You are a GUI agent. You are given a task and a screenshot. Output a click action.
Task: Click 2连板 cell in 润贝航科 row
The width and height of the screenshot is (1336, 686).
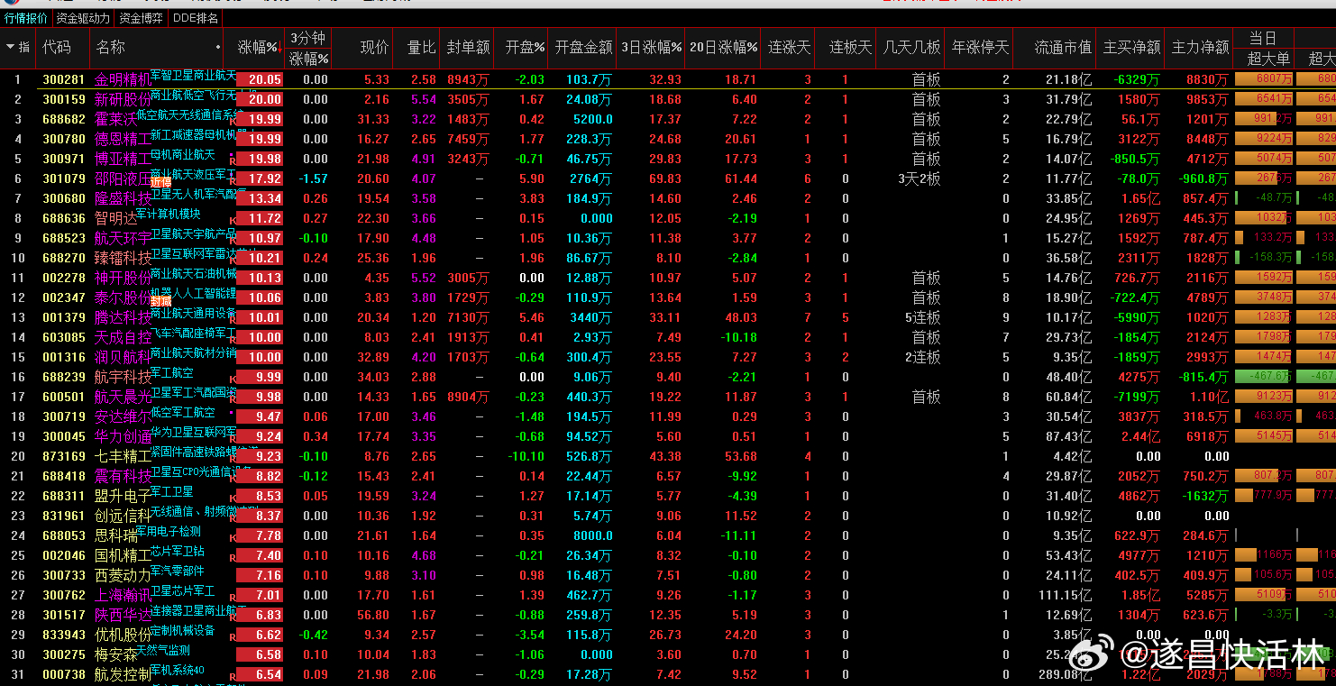click(x=923, y=357)
